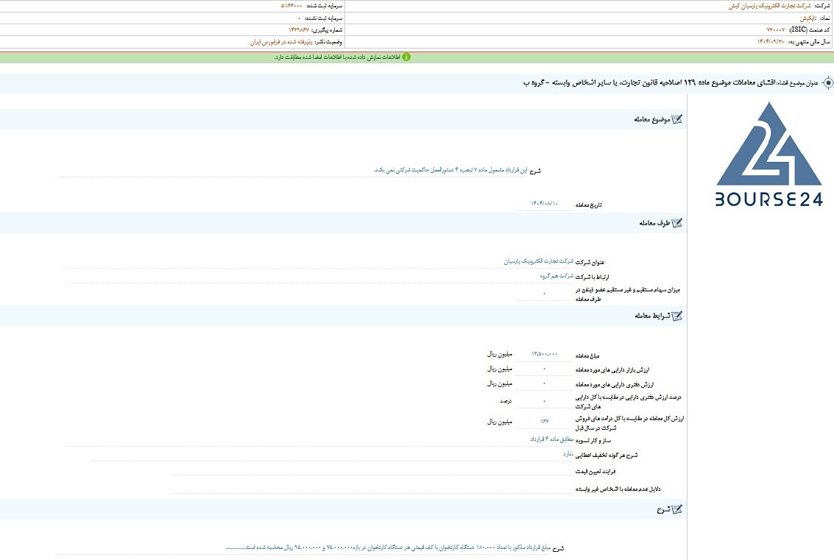The height and width of the screenshot is (560, 834).
Task: Click the موضوع معامله section heading
Action: [x=652, y=119]
